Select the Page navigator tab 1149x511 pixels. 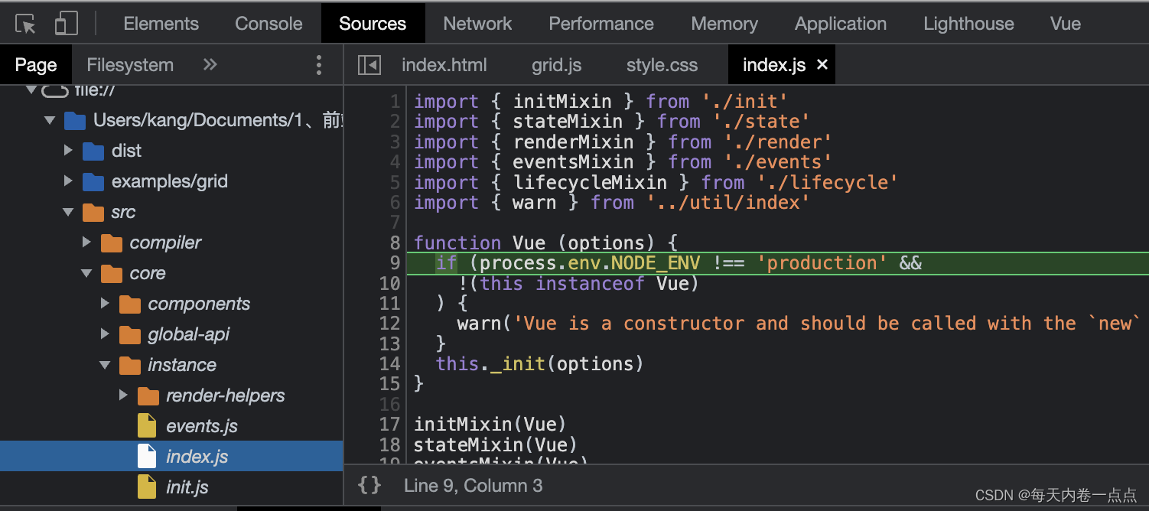36,65
